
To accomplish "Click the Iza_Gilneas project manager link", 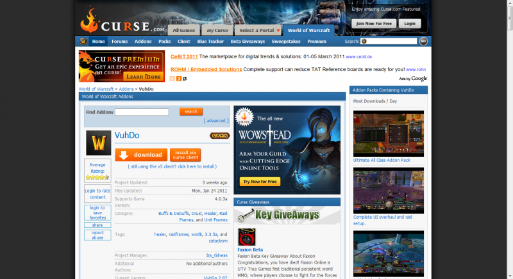I will click(x=215, y=254).
